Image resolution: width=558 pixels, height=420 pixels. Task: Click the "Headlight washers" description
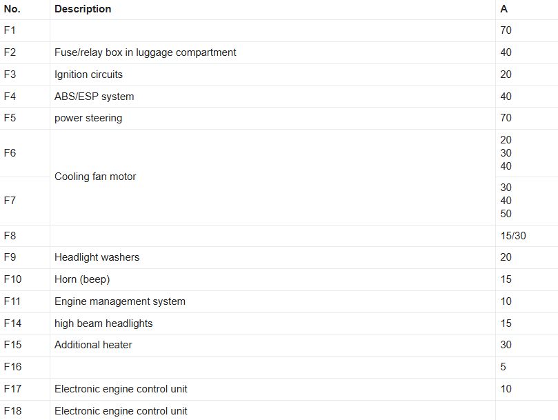(x=97, y=257)
